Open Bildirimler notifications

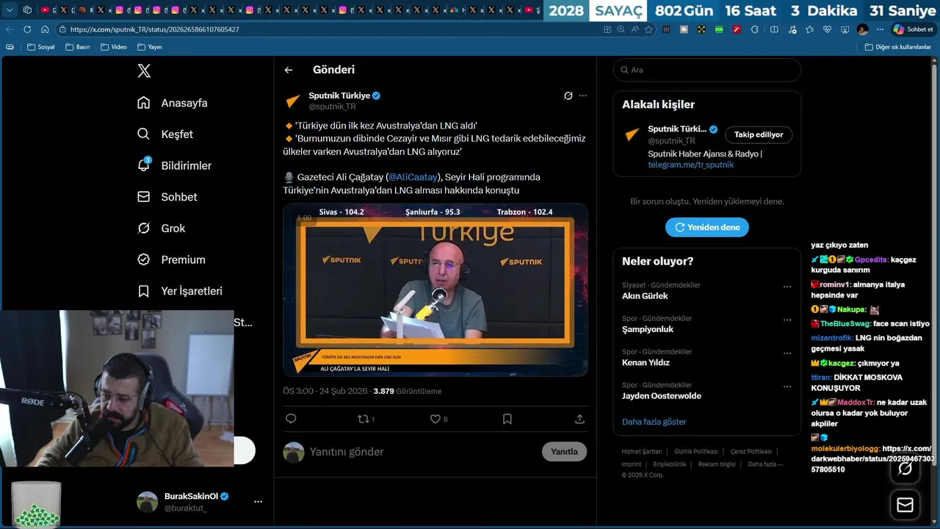coord(174,165)
